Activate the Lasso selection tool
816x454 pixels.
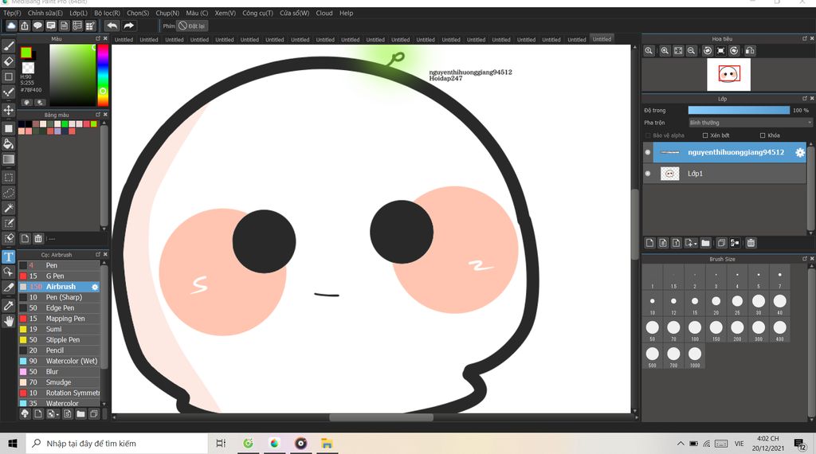pyautogui.click(x=9, y=193)
